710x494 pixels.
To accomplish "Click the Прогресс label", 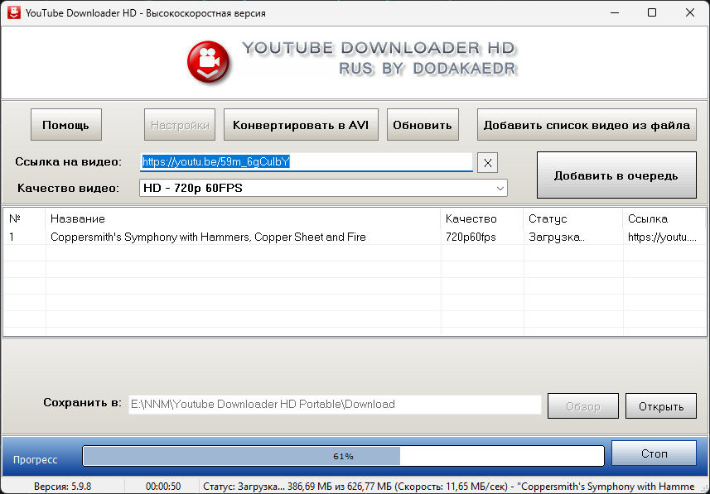I will pos(36,459).
